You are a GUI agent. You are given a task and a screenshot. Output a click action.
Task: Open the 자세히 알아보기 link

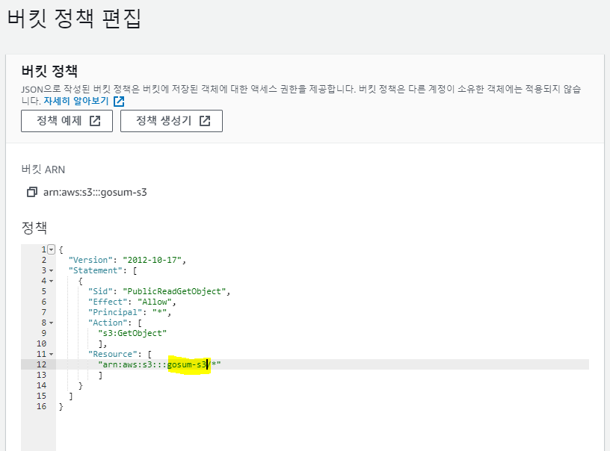point(76,101)
